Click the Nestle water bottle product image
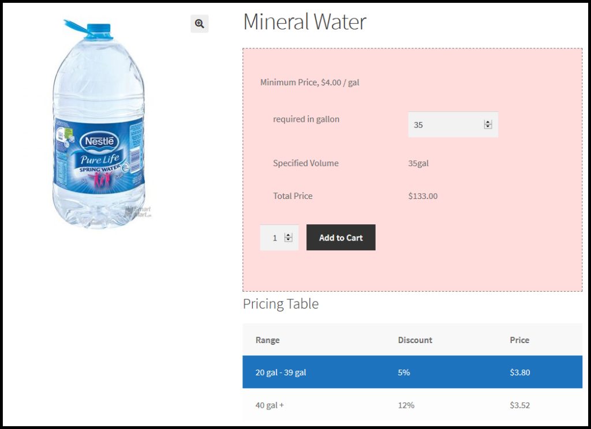The width and height of the screenshot is (591, 429). pos(99,123)
